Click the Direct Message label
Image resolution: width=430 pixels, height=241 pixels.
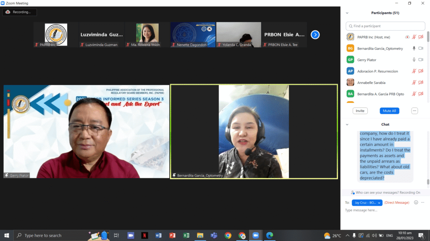pyautogui.click(x=397, y=203)
